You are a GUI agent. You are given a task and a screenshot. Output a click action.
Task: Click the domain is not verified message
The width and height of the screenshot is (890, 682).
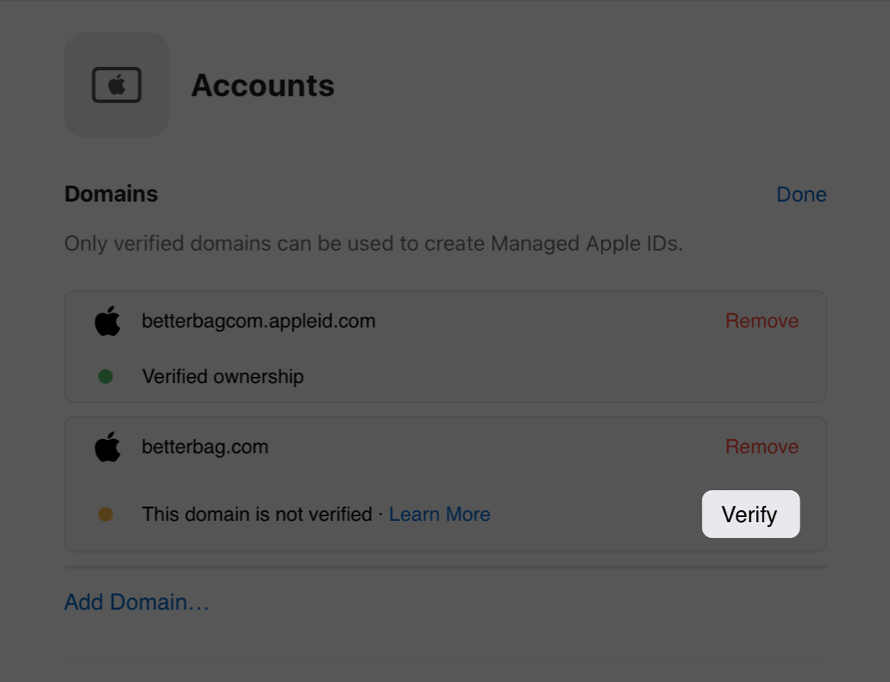(x=261, y=514)
